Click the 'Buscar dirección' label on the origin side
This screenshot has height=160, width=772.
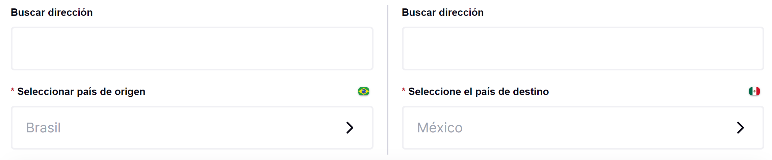click(52, 12)
